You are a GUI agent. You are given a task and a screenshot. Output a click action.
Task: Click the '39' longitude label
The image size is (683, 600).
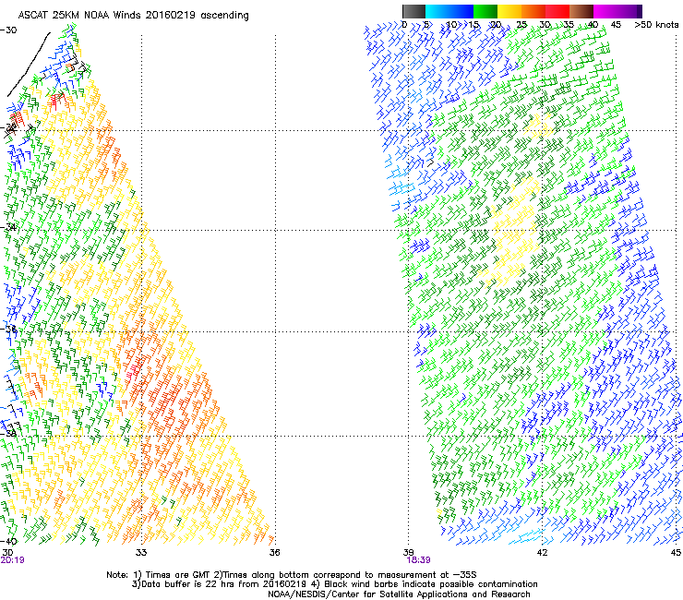(x=408, y=553)
